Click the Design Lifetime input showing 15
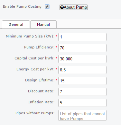 [82, 81]
